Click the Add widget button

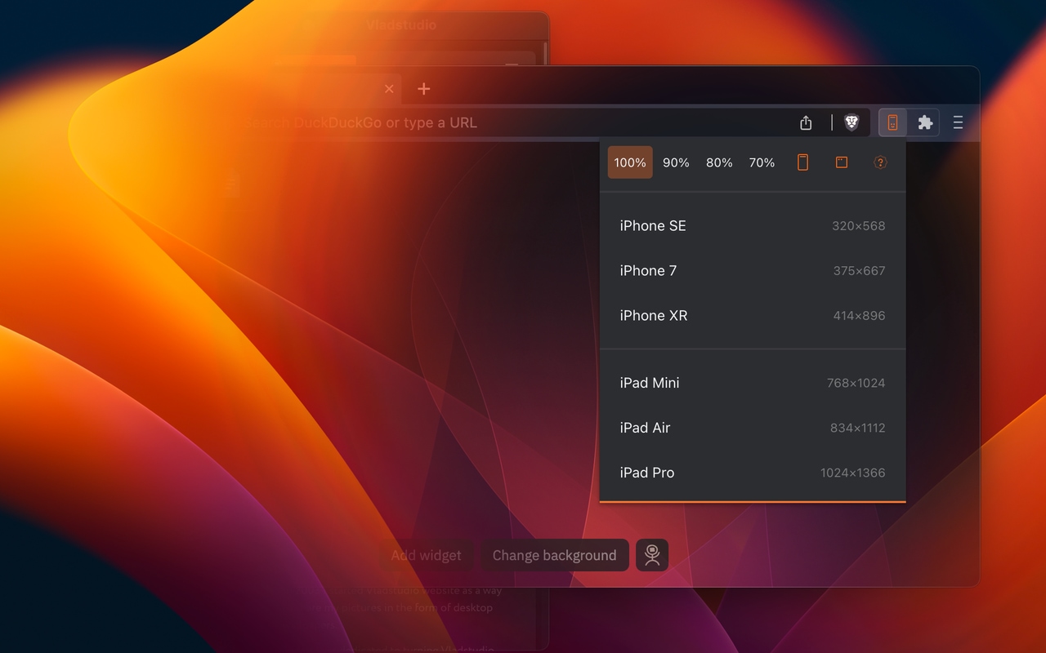pos(426,555)
